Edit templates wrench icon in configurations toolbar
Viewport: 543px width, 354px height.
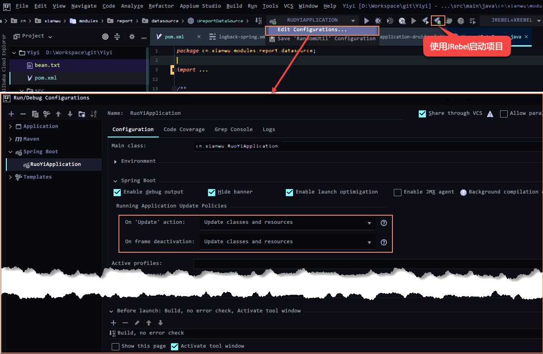click(x=47, y=114)
